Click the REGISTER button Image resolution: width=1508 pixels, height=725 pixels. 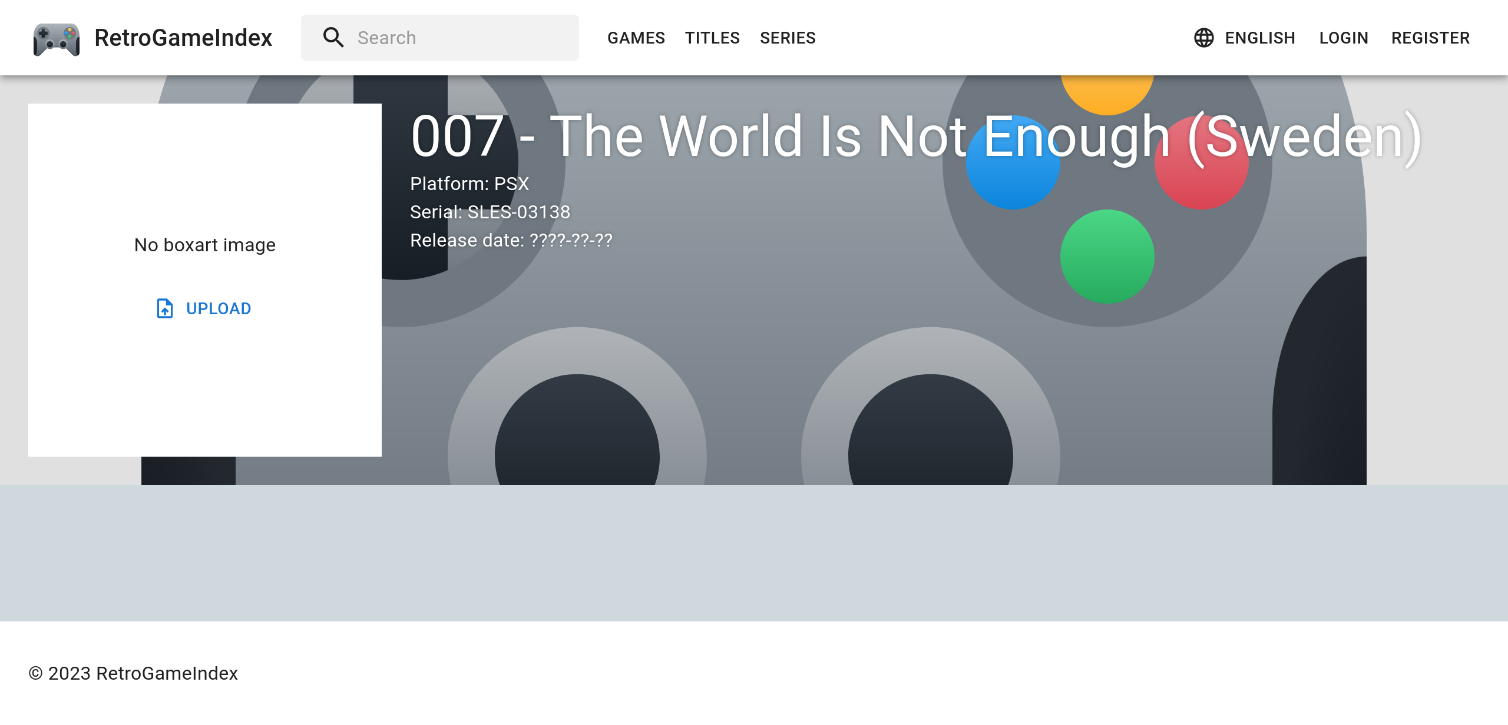[x=1430, y=38]
